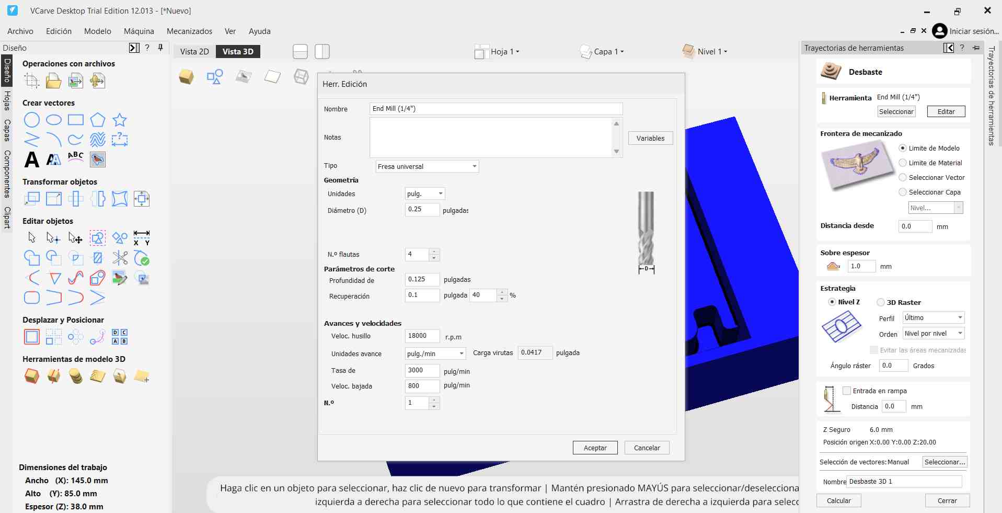The width and height of the screenshot is (1002, 513).
Task: Click the first 3D model tool icon
Action: tap(32, 376)
